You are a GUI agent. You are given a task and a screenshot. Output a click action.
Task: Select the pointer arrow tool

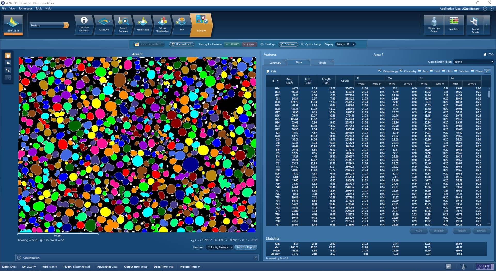coord(8,63)
